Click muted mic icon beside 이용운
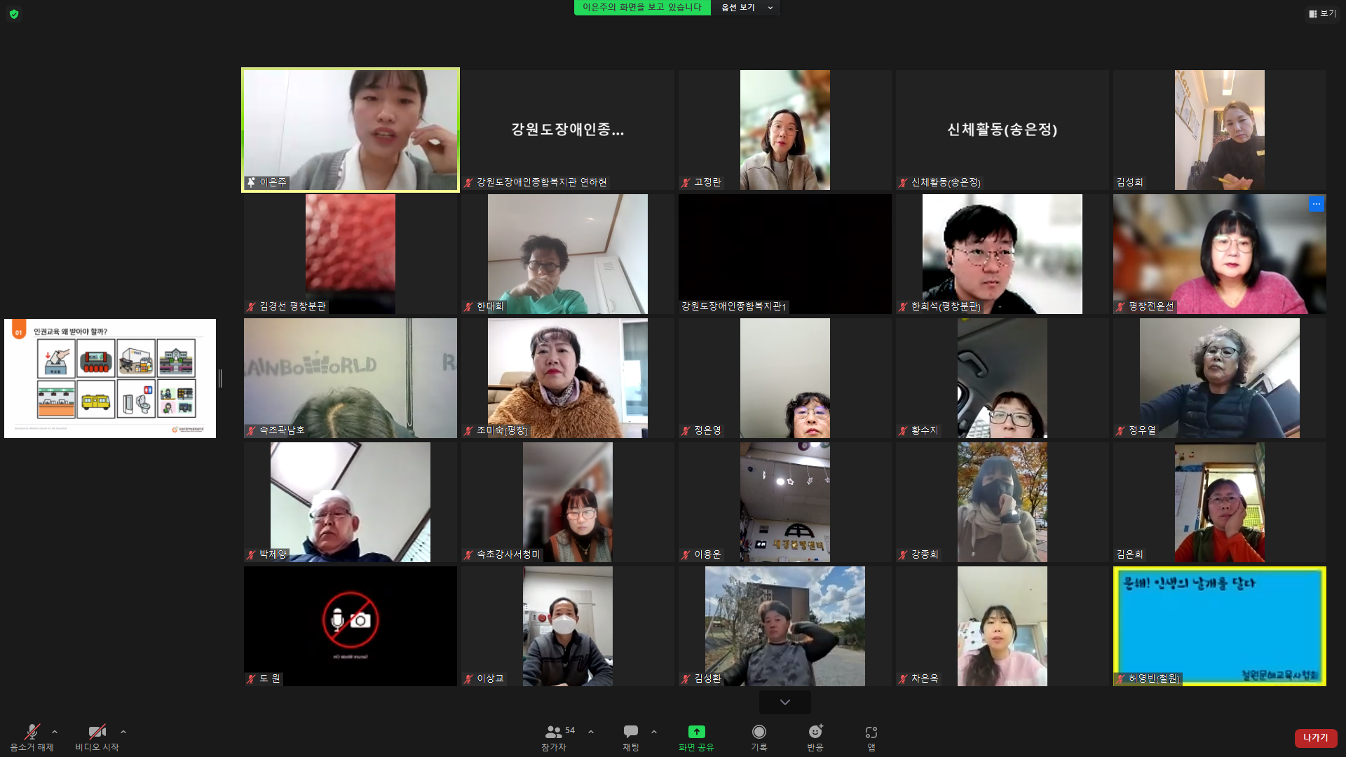Viewport: 1346px width, 757px height. coord(686,555)
